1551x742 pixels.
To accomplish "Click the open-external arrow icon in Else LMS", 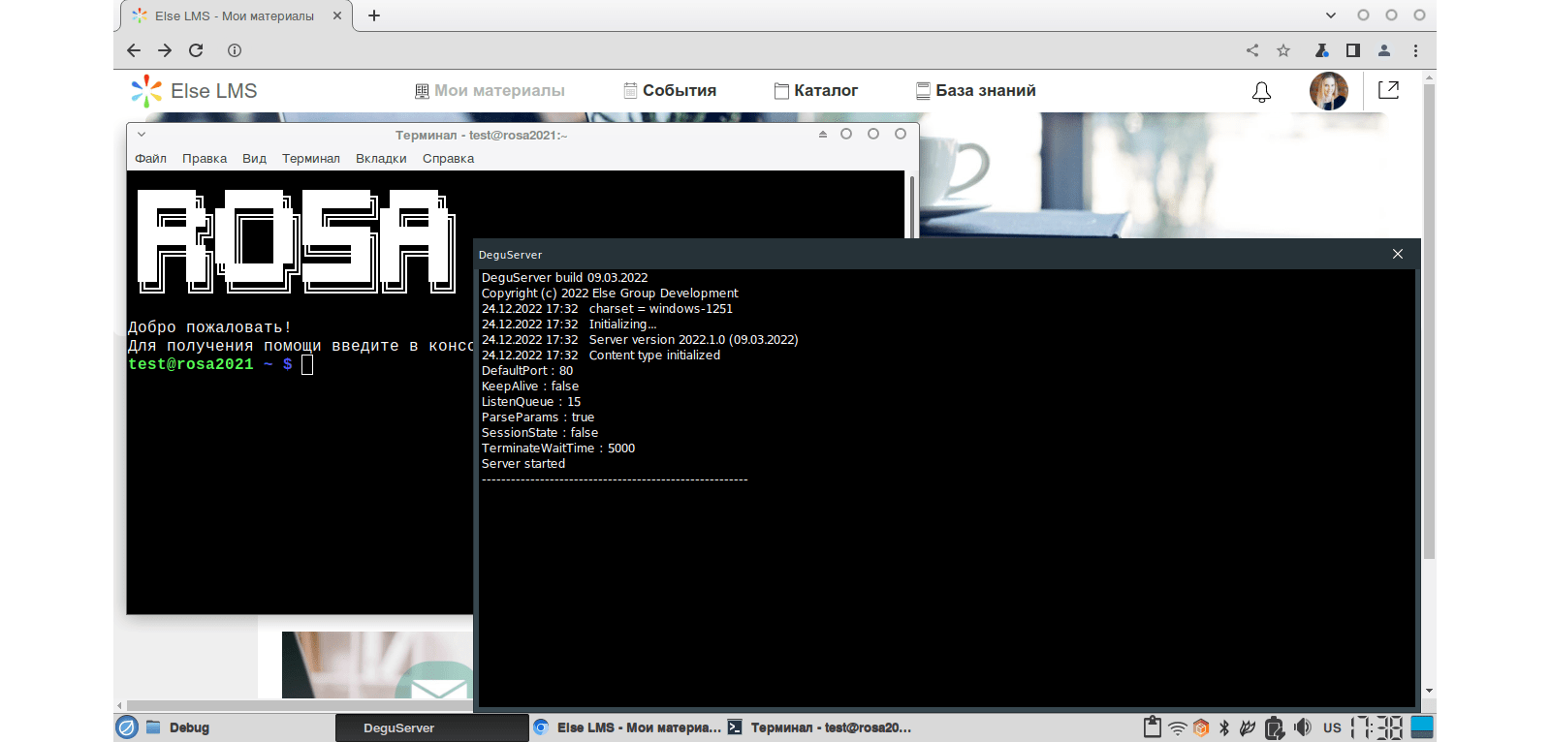I will click(1388, 90).
